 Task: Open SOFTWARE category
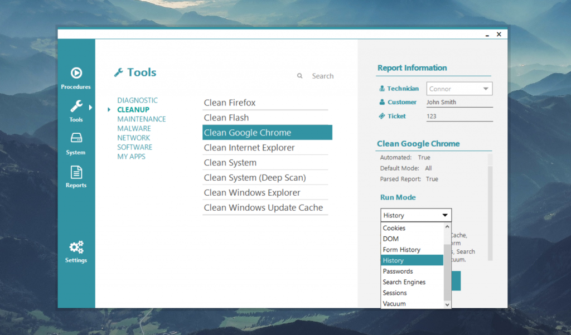(134, 147)
